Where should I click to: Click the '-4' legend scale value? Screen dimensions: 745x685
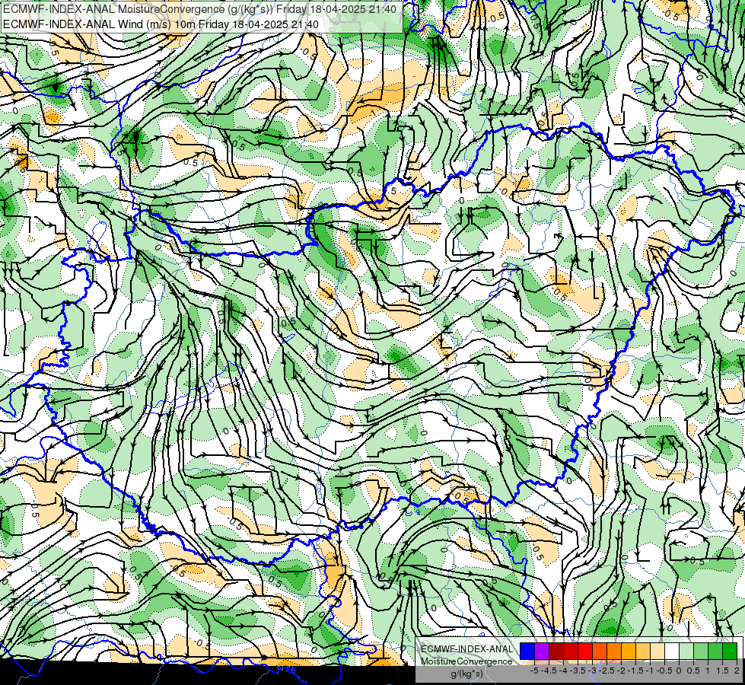tap(564, 671)
